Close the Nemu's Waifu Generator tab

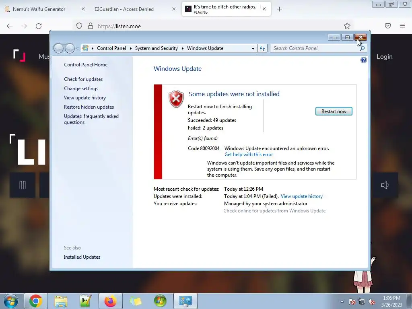83,9
